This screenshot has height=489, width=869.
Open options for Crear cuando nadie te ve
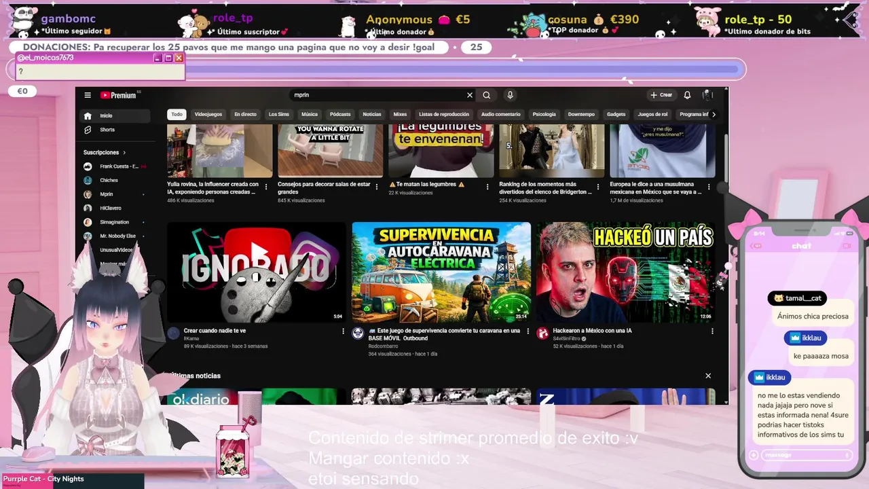343,331
